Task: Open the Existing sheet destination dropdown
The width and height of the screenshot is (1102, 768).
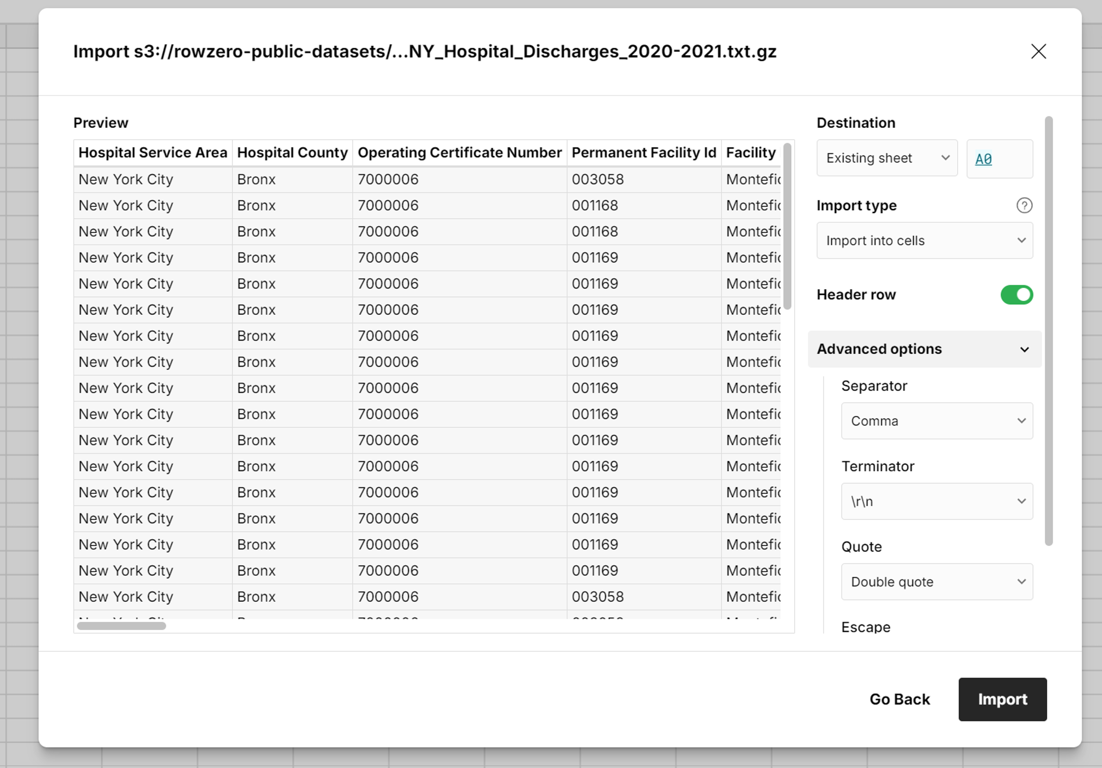Action: tap(886, 158)
